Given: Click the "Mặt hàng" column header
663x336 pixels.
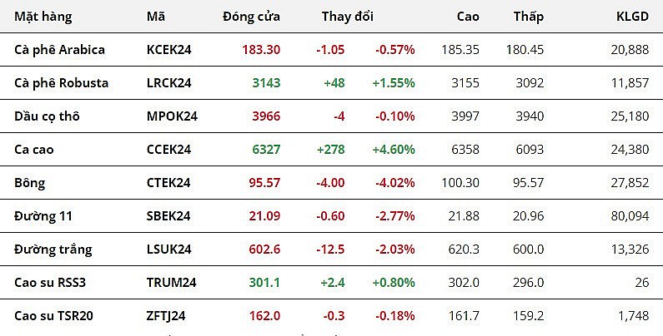Looking at the screenshot, I should [x=43, y=17].
